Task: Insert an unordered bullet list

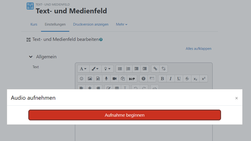Action: [x=120, y=69]
